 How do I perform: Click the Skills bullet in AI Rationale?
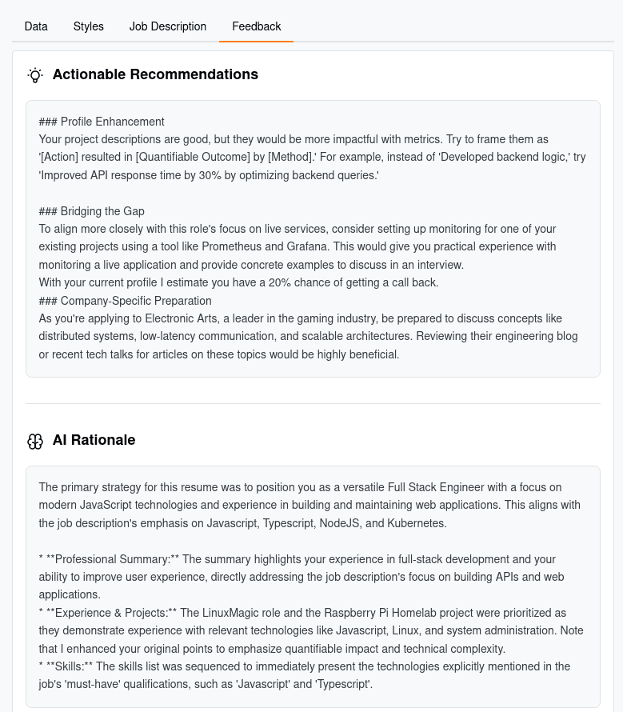pyautogui.click(x=312, y=675)
